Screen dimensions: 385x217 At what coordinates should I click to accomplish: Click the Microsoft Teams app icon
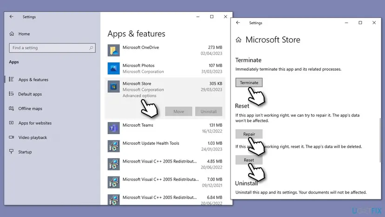(x=113, y=128)
